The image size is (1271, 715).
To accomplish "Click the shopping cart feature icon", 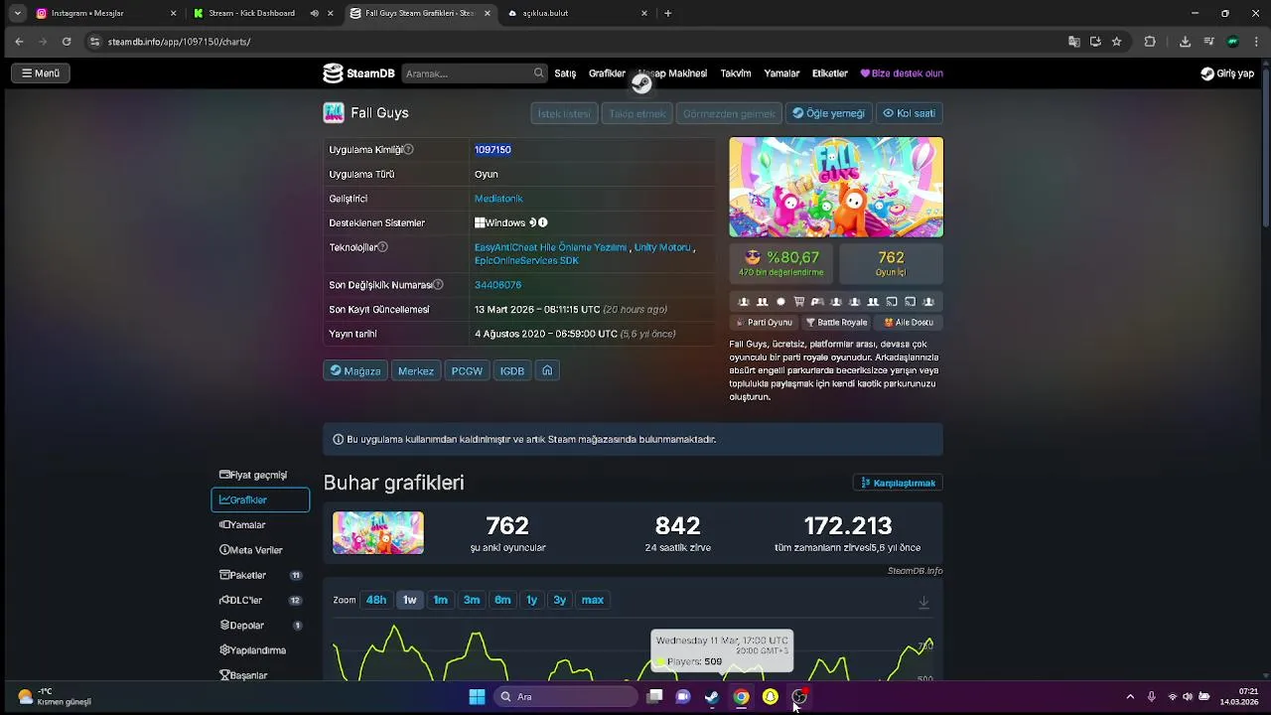I will [x=799, y=302].
